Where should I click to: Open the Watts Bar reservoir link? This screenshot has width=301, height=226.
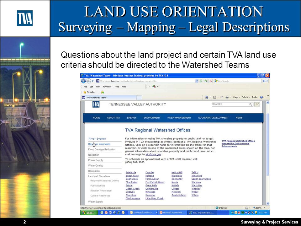(x=197, y=186)
